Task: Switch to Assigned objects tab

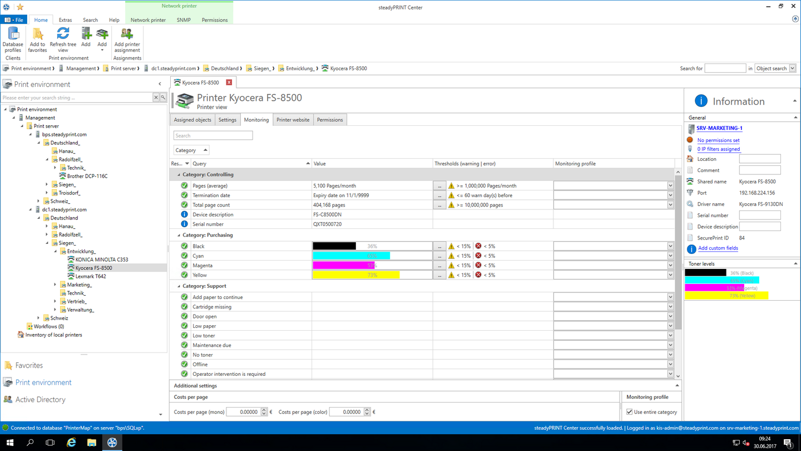Action: [192, 120]
